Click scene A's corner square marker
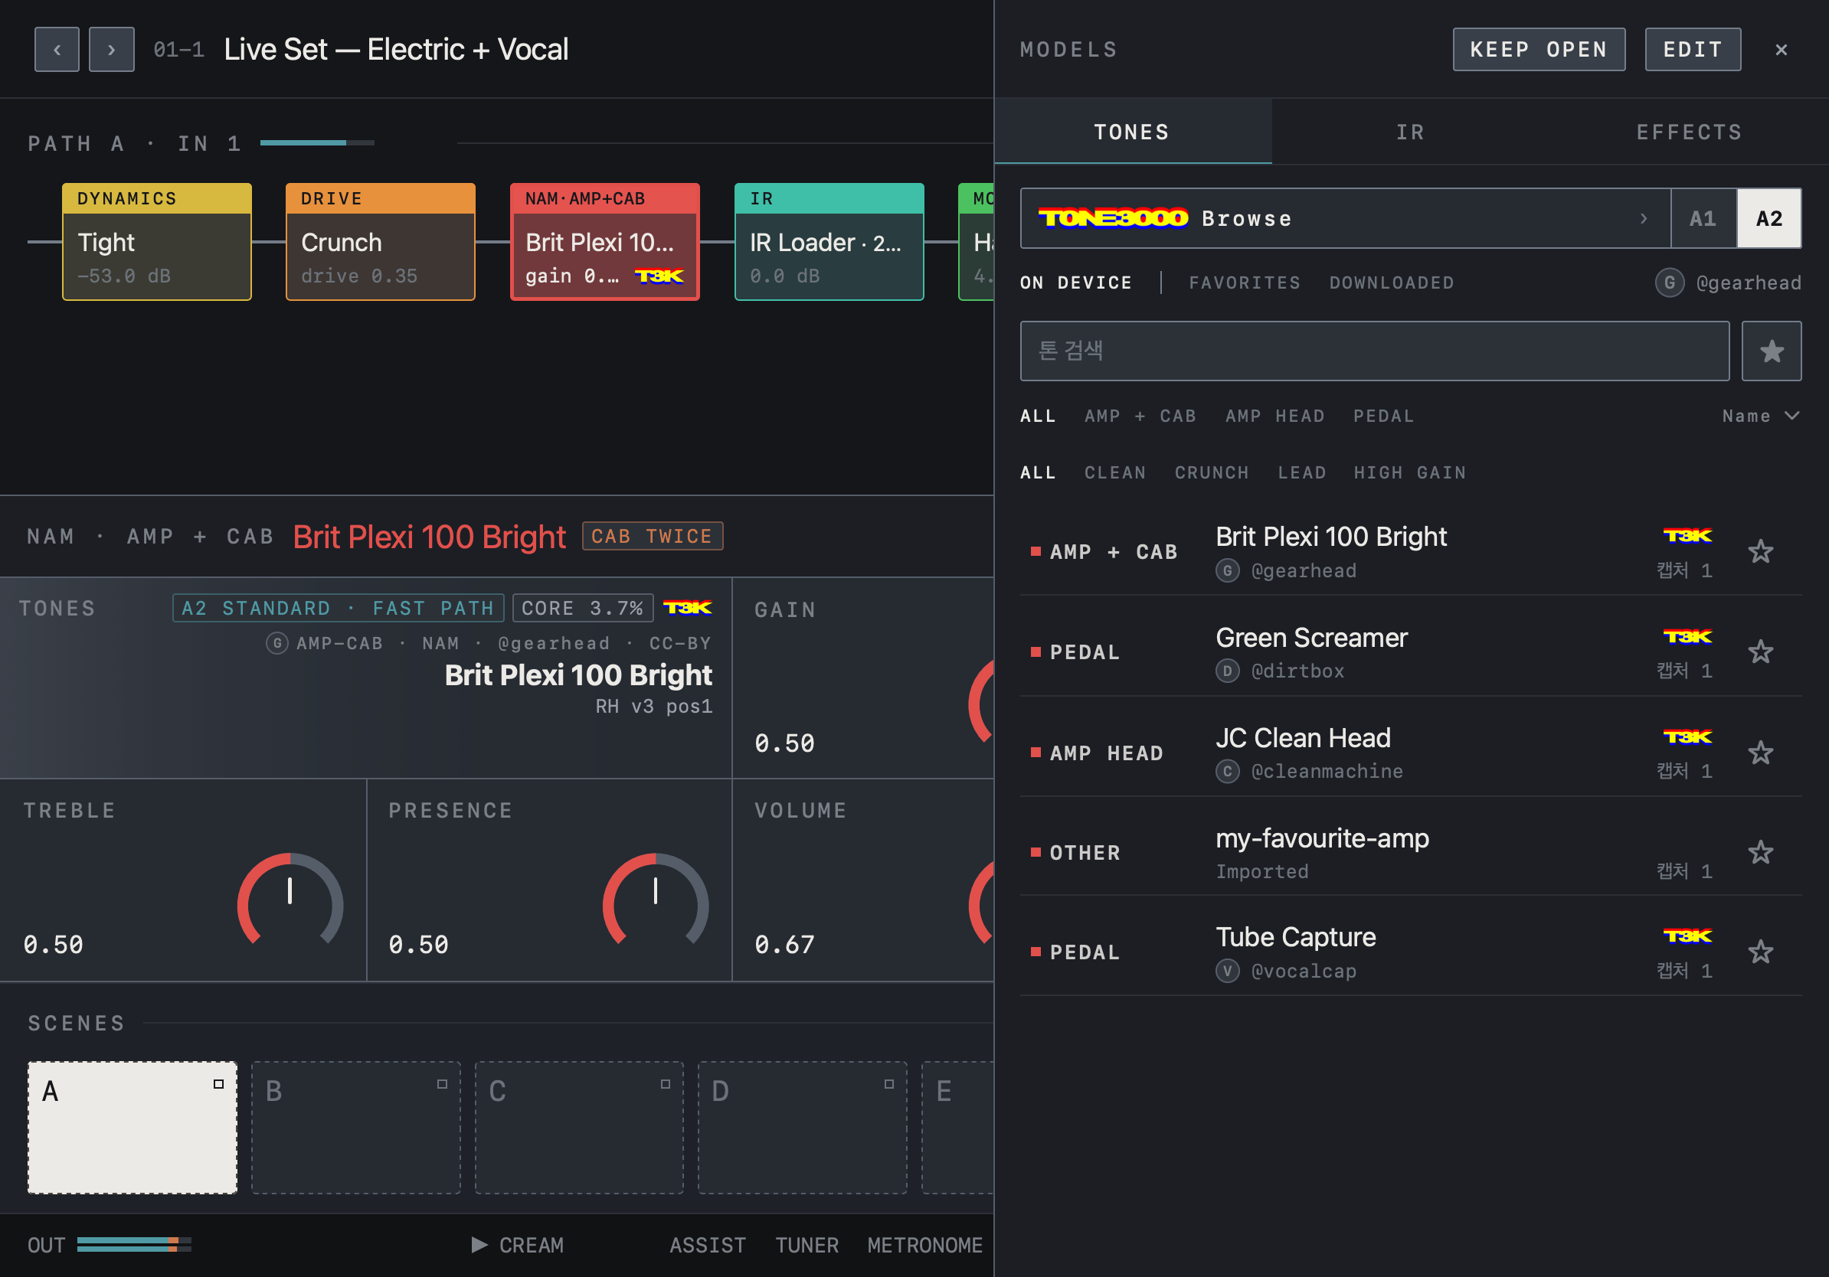The width and height of the screenshot is (1829, 1277). [218, 1083]
